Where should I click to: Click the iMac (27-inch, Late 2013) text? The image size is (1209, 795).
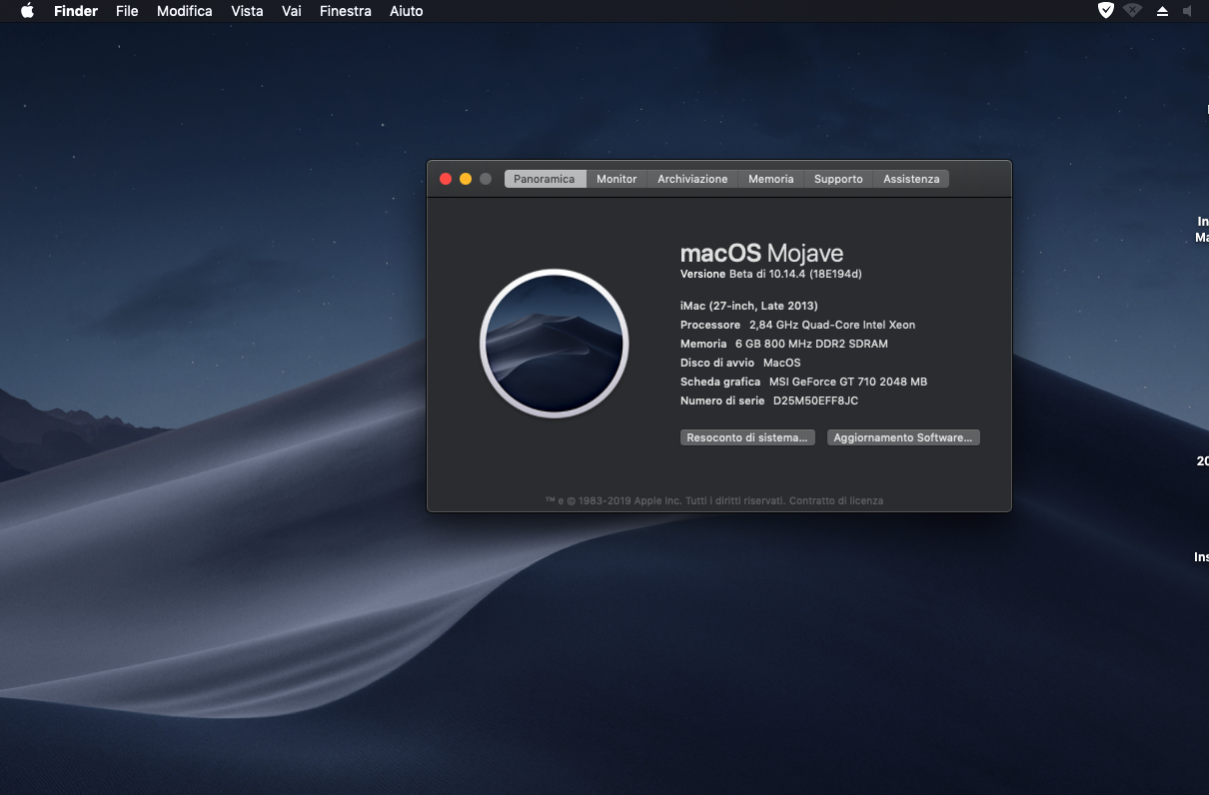point(749,306)
